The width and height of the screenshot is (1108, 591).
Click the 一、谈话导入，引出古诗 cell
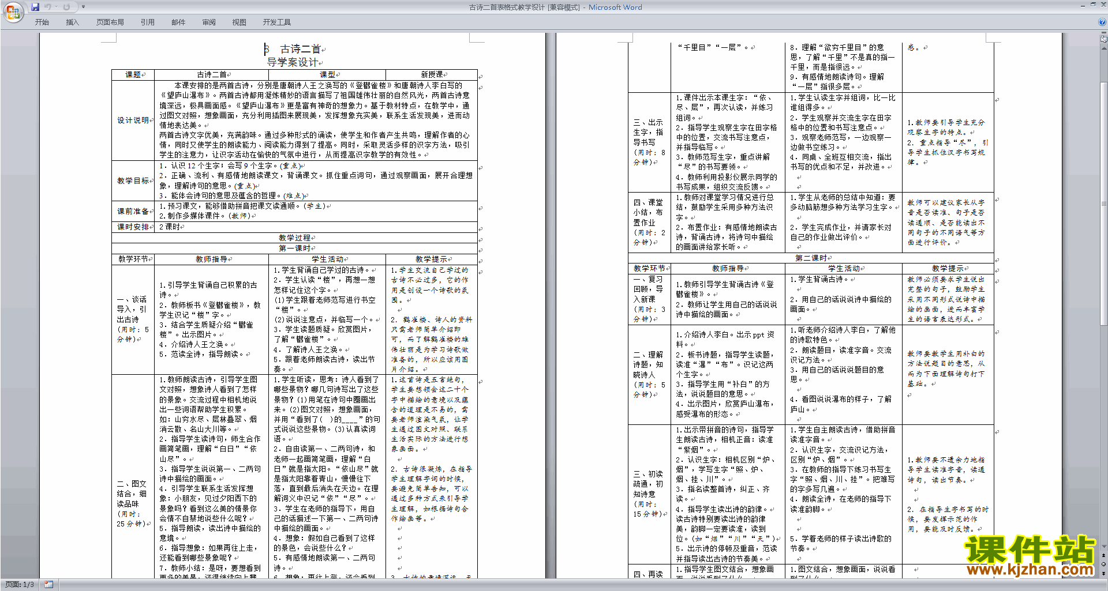[133, 319]
